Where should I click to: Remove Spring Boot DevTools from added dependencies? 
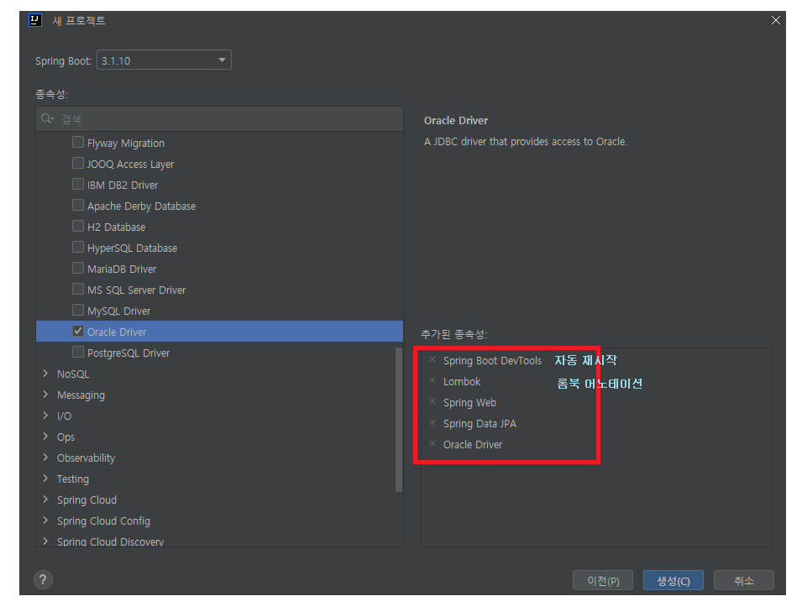(432, 360)
